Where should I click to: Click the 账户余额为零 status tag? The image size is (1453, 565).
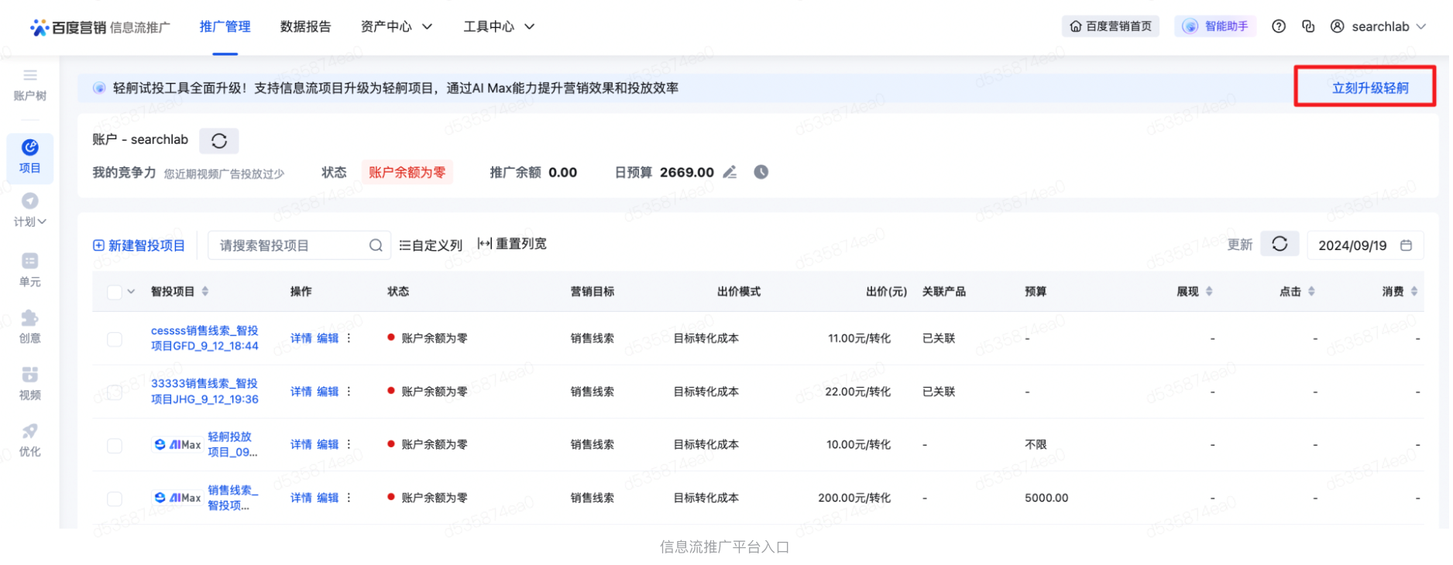point(407,173)
